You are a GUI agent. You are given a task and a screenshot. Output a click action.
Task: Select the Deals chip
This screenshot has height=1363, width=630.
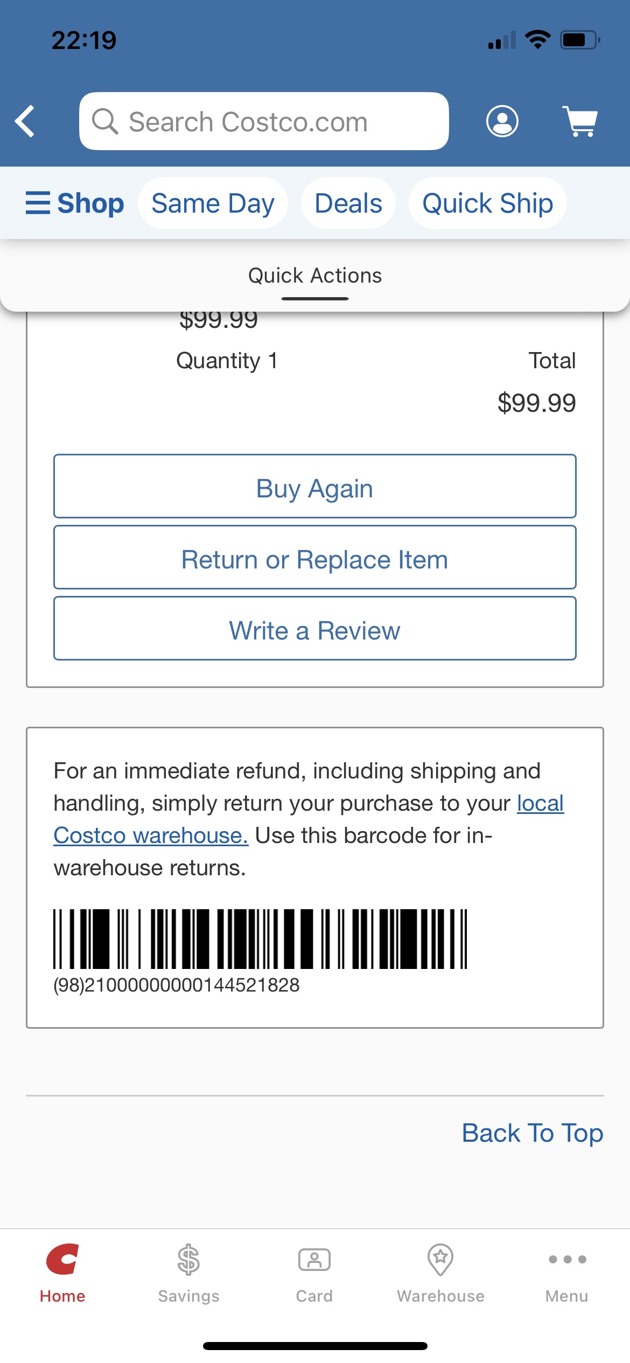[348, 203]
